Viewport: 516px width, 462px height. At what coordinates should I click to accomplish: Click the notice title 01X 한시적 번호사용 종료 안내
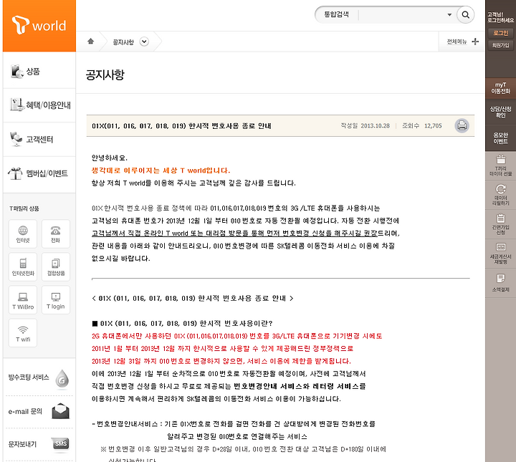click(181, 126)
